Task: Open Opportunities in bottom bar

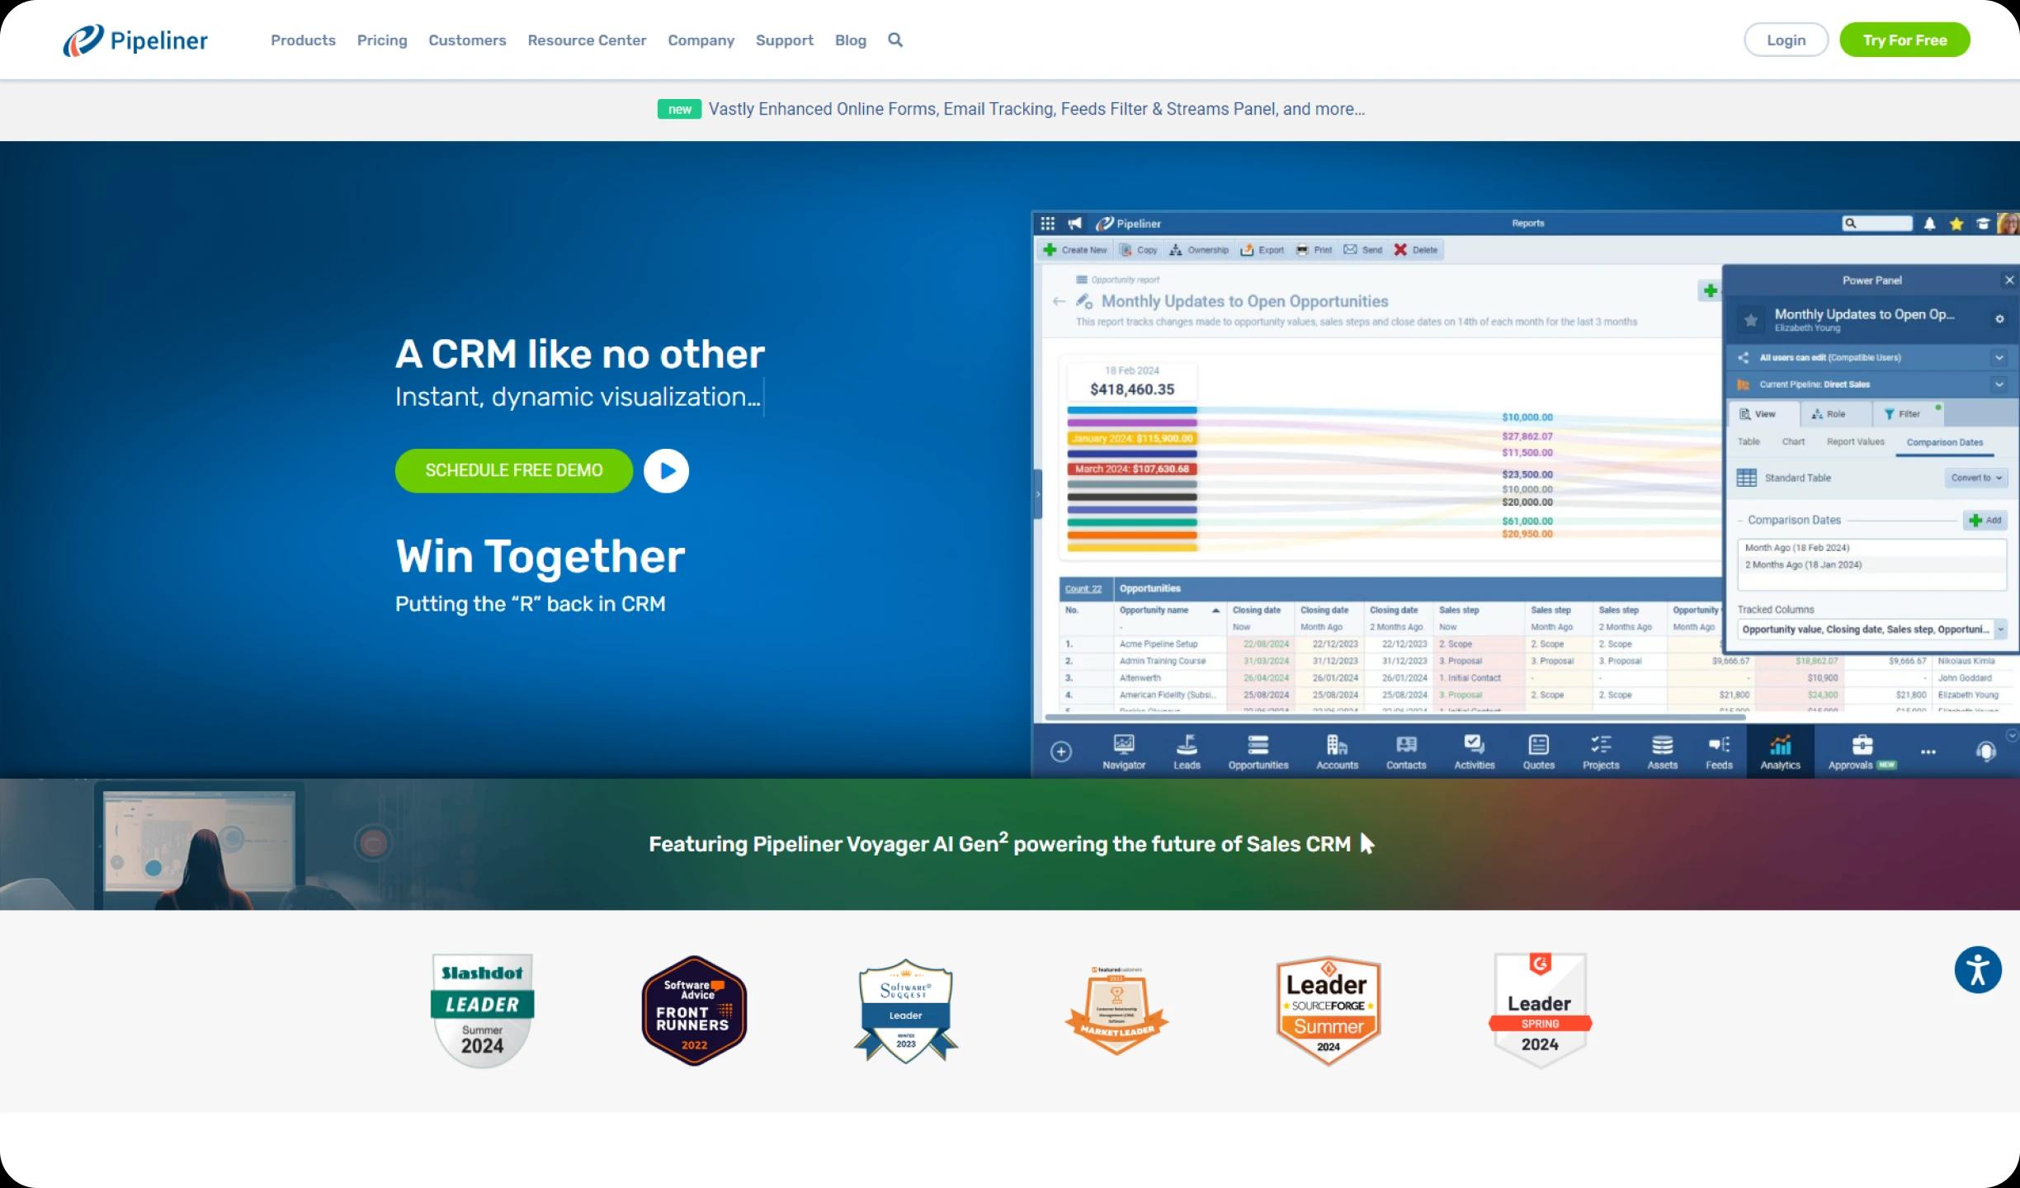Action: pyautogui.click(x=1258, y=752)
